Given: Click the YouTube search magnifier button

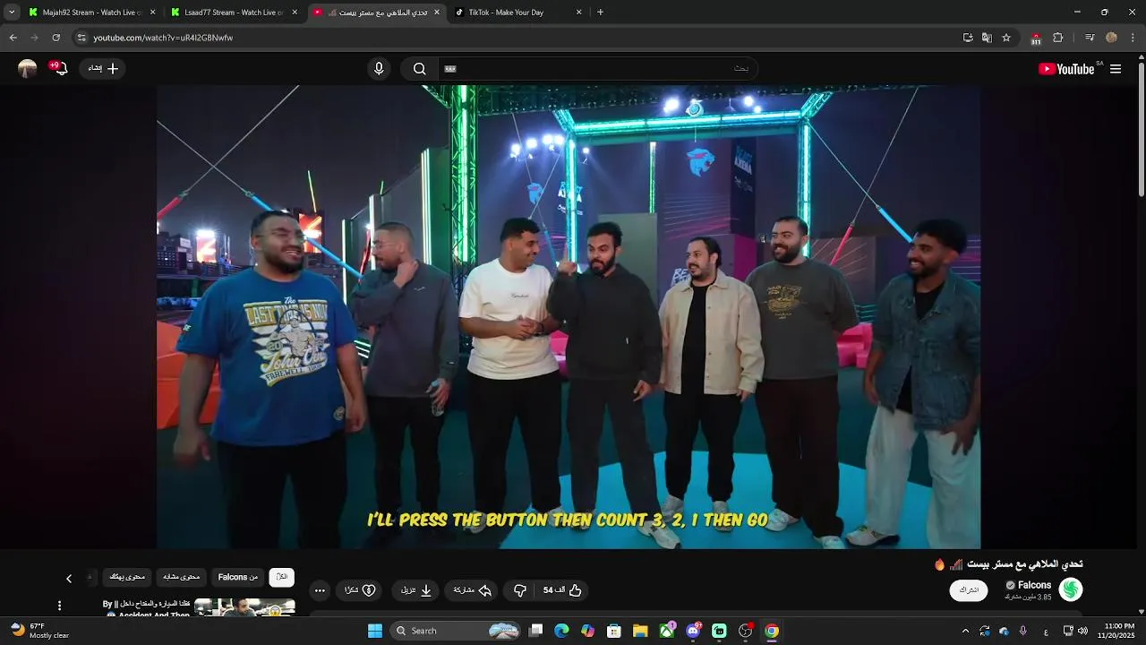Looking at the screenshot, I should [x=419, y=69].
